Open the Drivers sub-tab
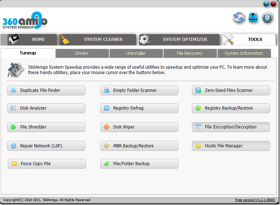Viewport: 280px width, 205px height. [82, 53]
